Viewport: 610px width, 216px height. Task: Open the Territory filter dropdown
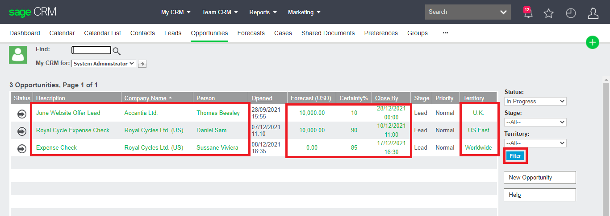[535, 143]
